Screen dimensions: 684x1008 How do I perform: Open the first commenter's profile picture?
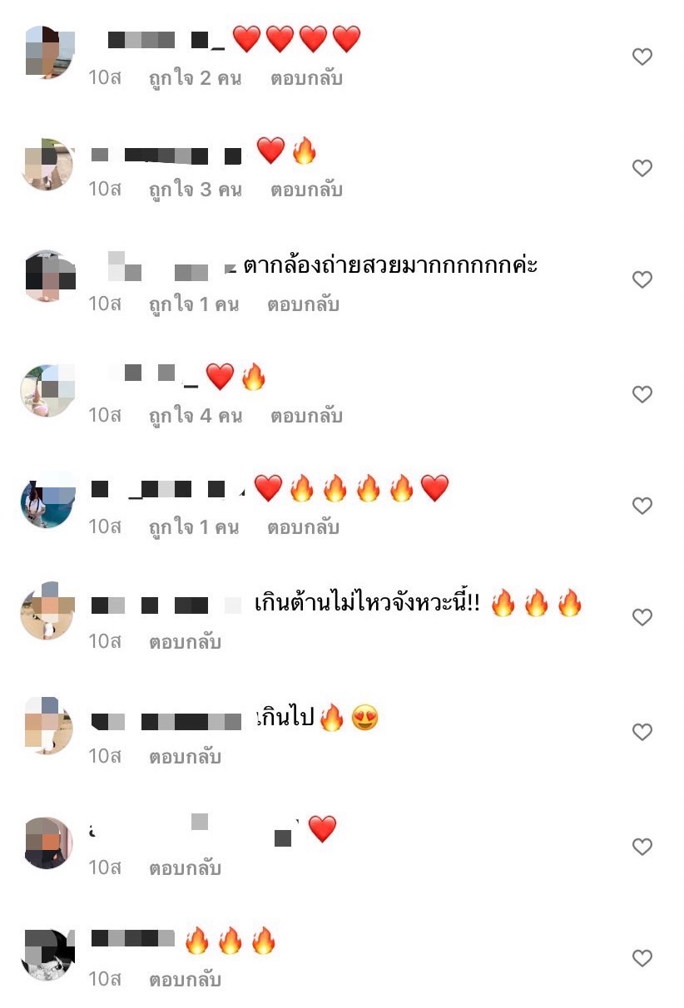coord(47,53)
